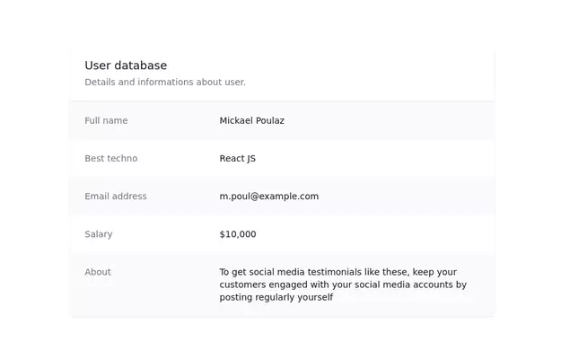Select the $10,000 salary value
Viewport: 561px width, 359px height.
tap(237, 234)
